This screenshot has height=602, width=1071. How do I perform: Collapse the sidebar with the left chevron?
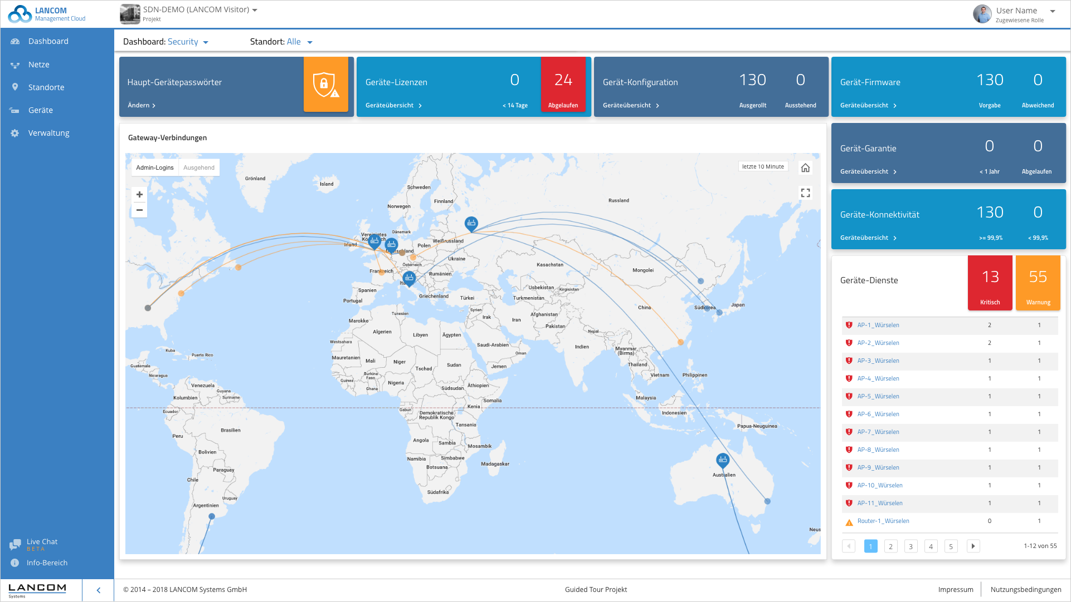click(99, 590)
